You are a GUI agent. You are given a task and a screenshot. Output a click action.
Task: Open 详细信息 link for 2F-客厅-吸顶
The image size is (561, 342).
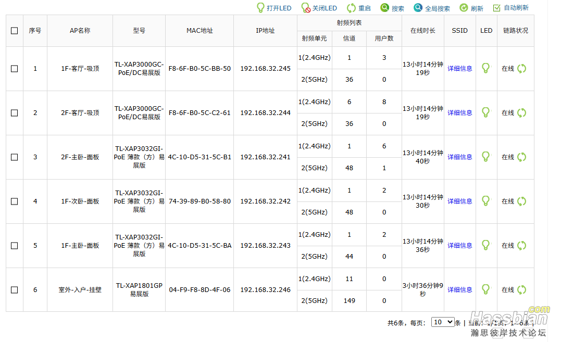pos(460,113)
